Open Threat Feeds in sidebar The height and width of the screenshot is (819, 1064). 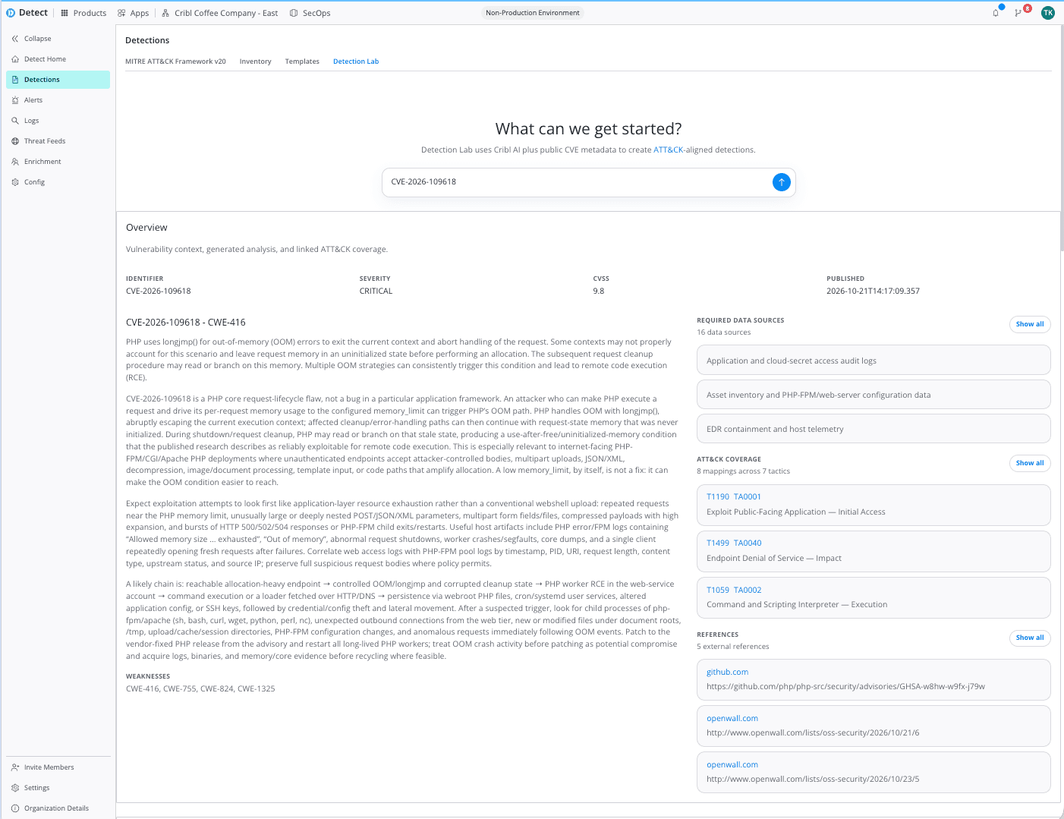pos(58,141)
